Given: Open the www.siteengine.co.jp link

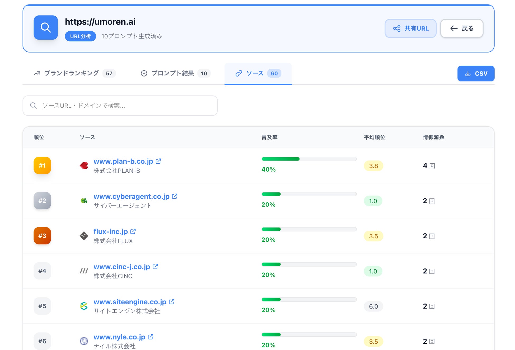Looking at the screenshot, I should pyautogui.click(x=130, y=302).
